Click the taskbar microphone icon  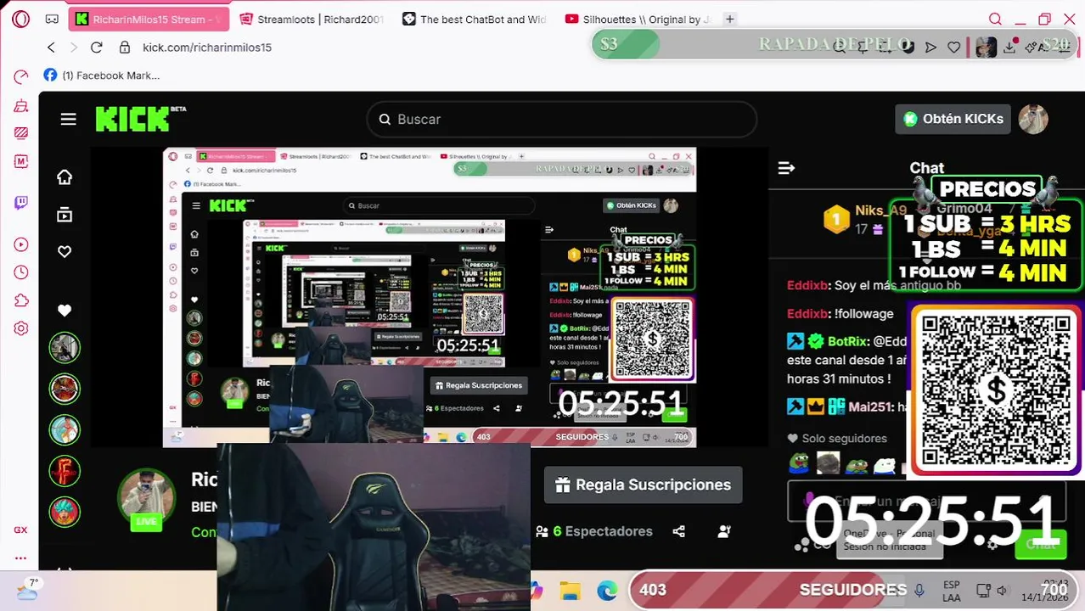click(919, 591)
